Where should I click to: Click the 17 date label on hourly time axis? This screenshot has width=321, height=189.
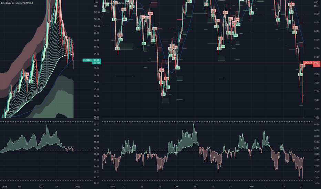click(x=213, y=187)
